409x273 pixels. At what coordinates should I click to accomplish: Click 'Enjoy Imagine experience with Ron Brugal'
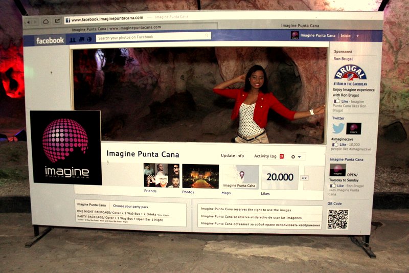click(x=353, y=93)
